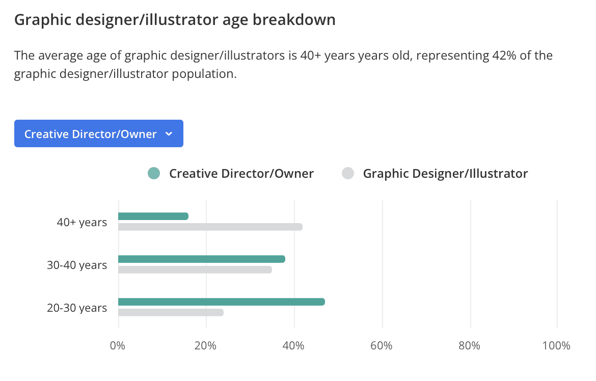Image resolution: width=596 pixels, height=381 pixels.
Task: Click the 0% tick label on the axis
Action: [x=118, y=346]
